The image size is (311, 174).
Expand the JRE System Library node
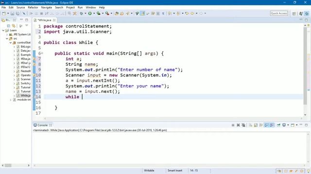(x=7, y=34)
